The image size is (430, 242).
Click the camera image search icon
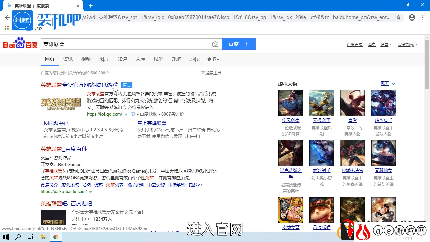pos(215,44)
